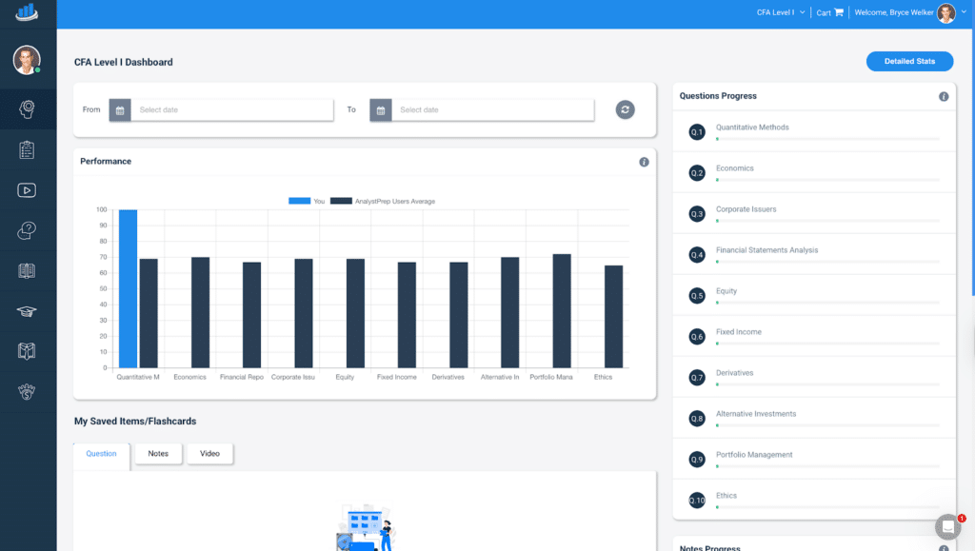Click the Detailed Stats button
The height and width of the screenshot is (551, 975).
pos(909,61)
